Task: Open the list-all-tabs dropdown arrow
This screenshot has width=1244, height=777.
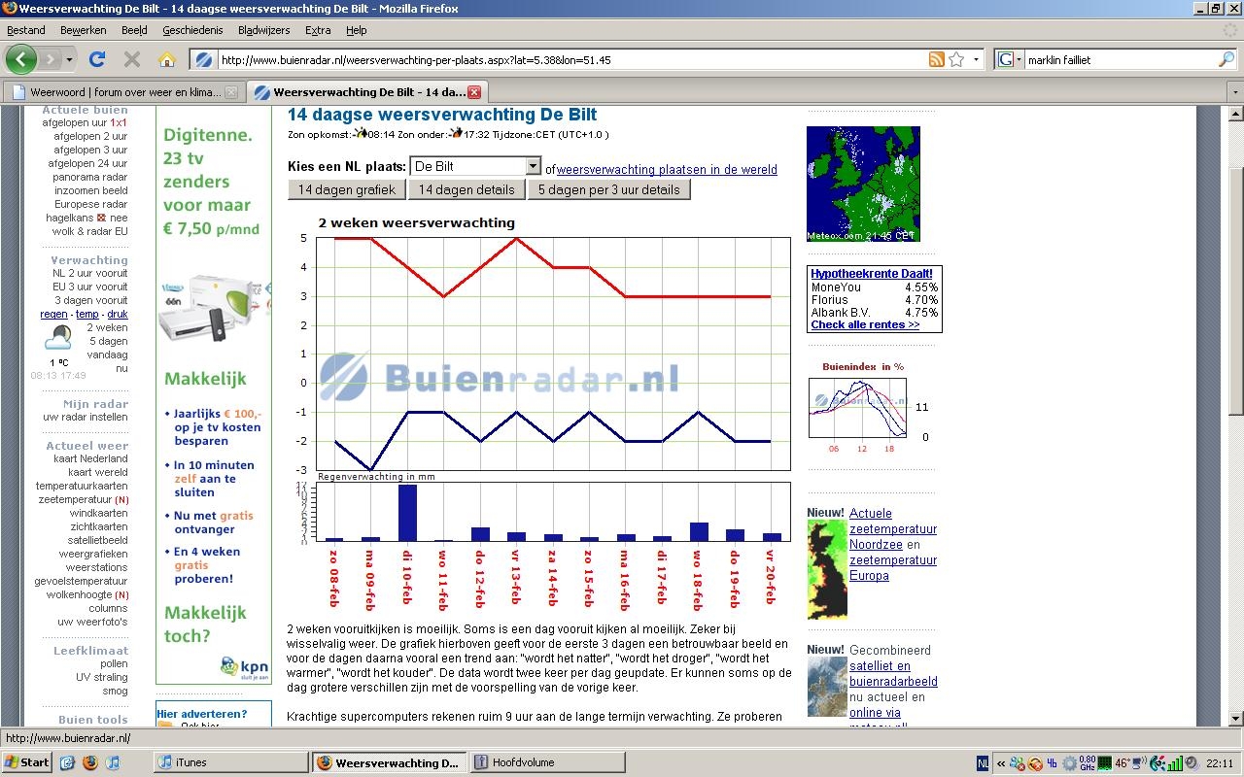Action: click(1234, 92)
